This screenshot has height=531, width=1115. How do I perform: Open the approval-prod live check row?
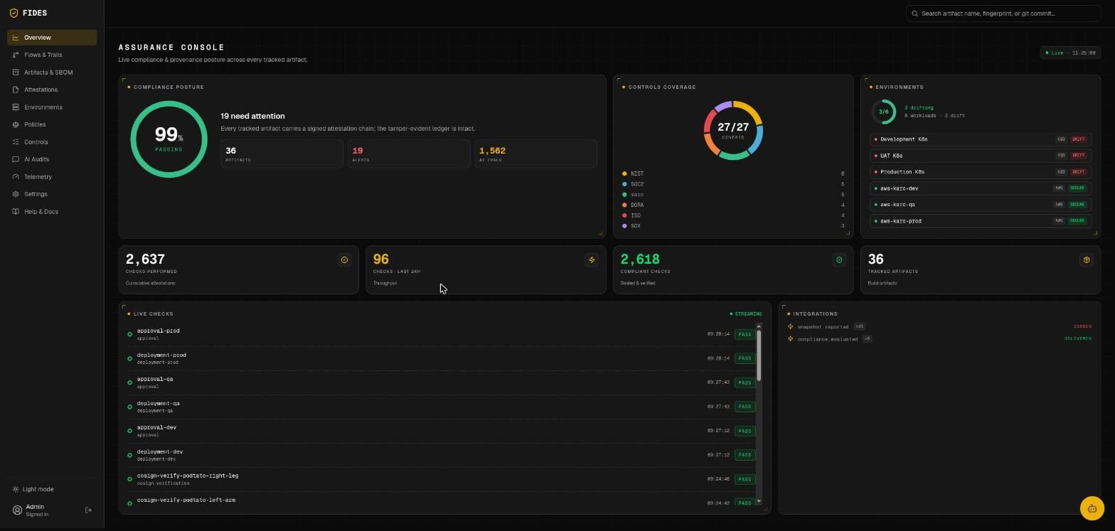click(x=441, y=334)
